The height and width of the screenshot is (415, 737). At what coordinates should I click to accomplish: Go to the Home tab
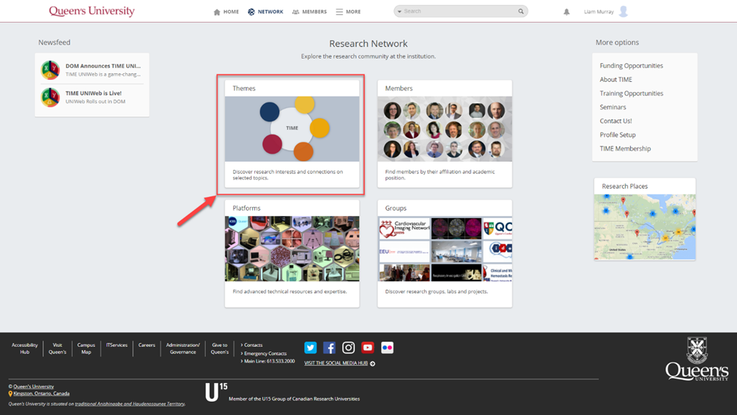226,12
